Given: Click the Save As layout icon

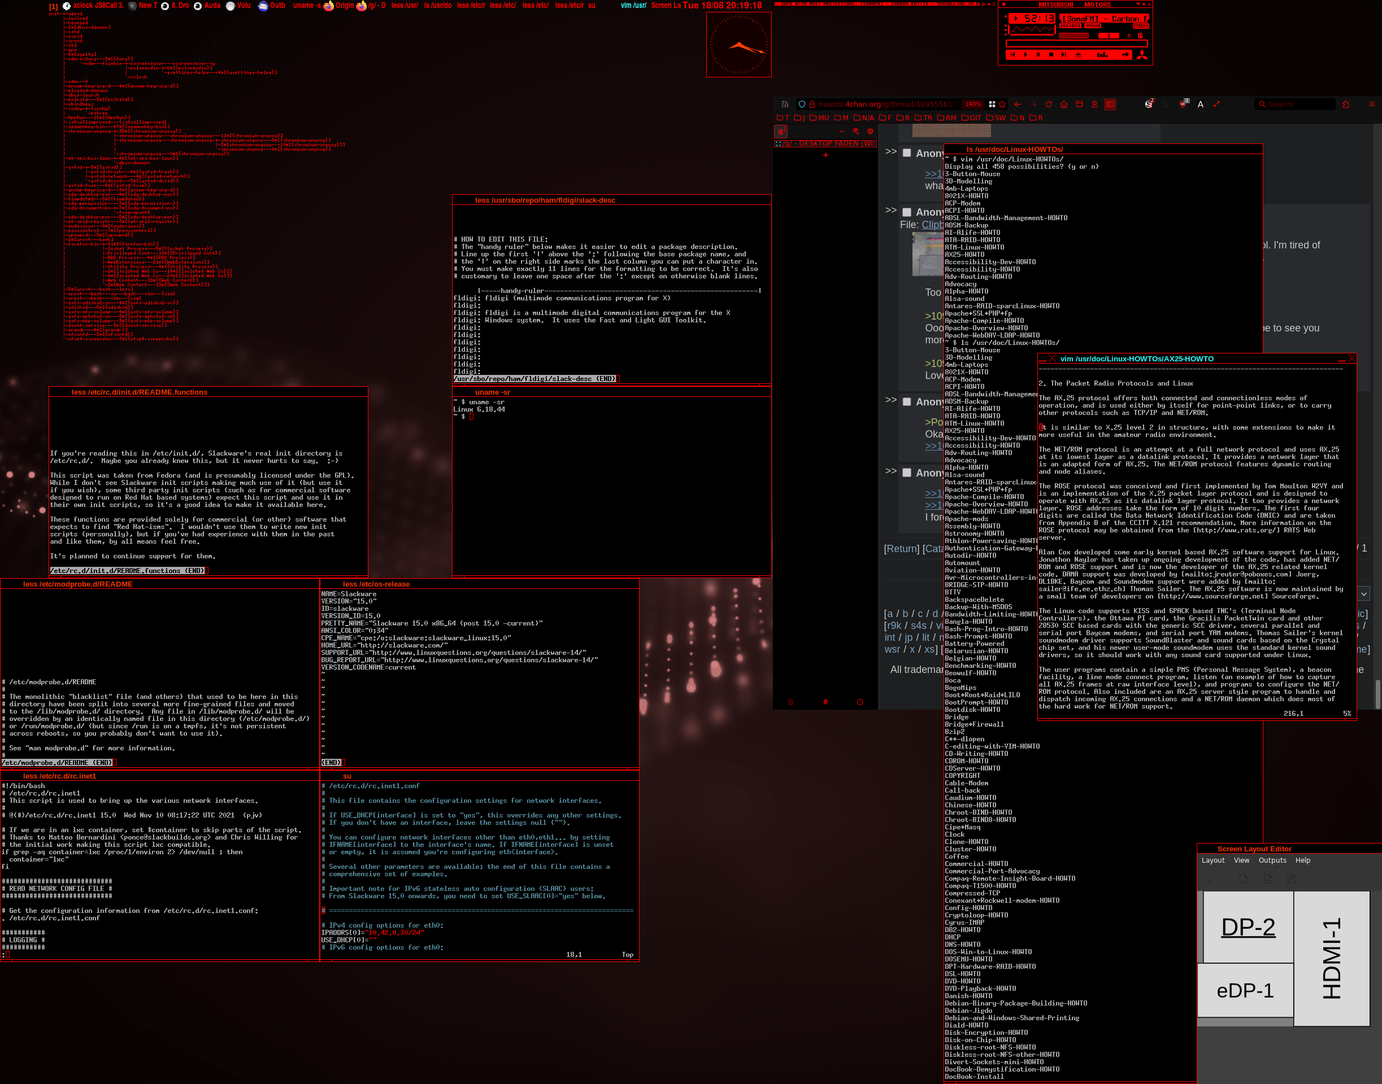Looking at the screenshot, I should coord(1291,879).
